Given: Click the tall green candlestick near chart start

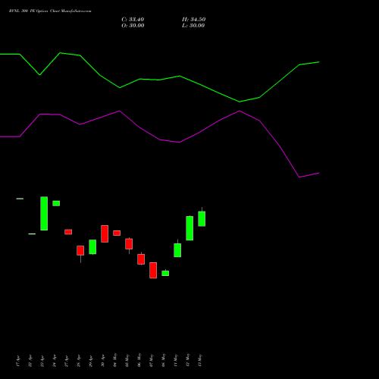Looking at the screenshot, I should click(44, 214).
